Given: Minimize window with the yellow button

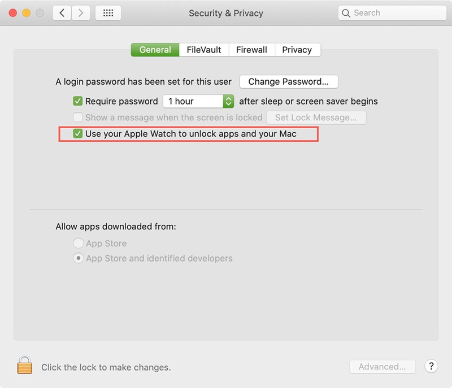Looking at the screenshot, I should click(x=26, y=13).
